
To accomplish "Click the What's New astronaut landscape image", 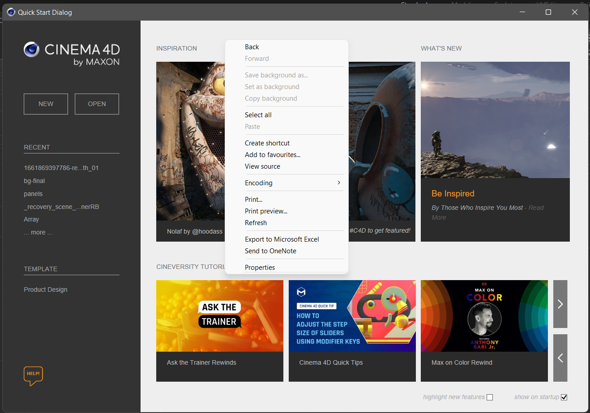I will point(495,120).
